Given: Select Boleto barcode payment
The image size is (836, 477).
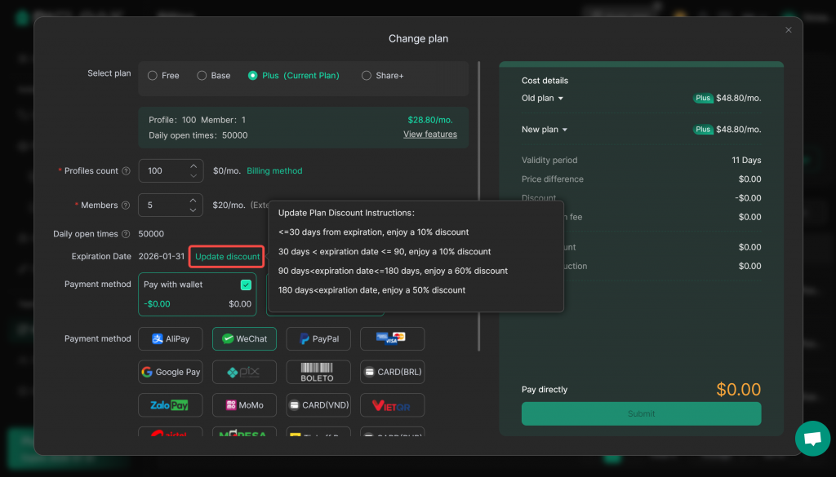Looking at the screenshot, I should point(318,372).
